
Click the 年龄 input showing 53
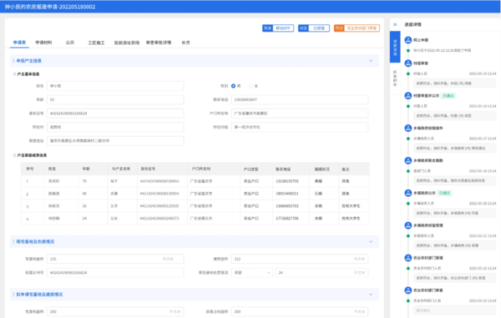115,99
